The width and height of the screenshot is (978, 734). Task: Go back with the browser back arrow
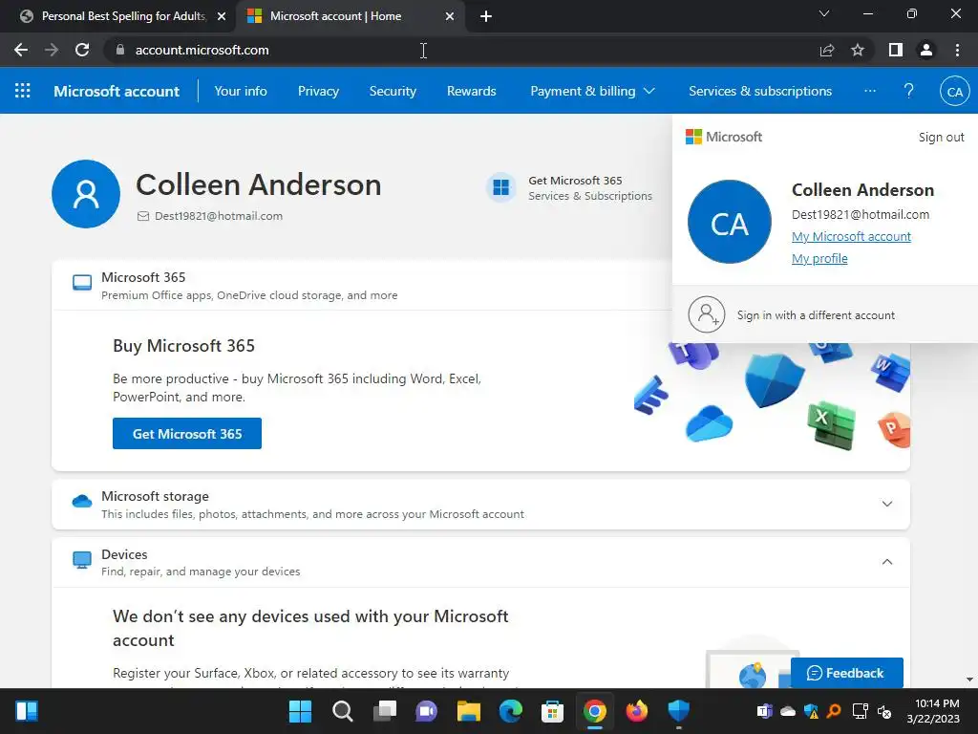point(21,50)
